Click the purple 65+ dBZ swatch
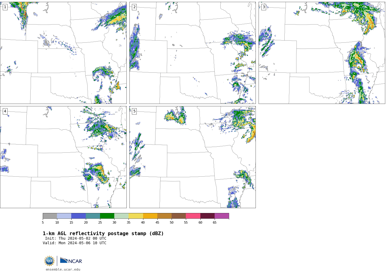 pyautogui.click(x=222, y=216)
